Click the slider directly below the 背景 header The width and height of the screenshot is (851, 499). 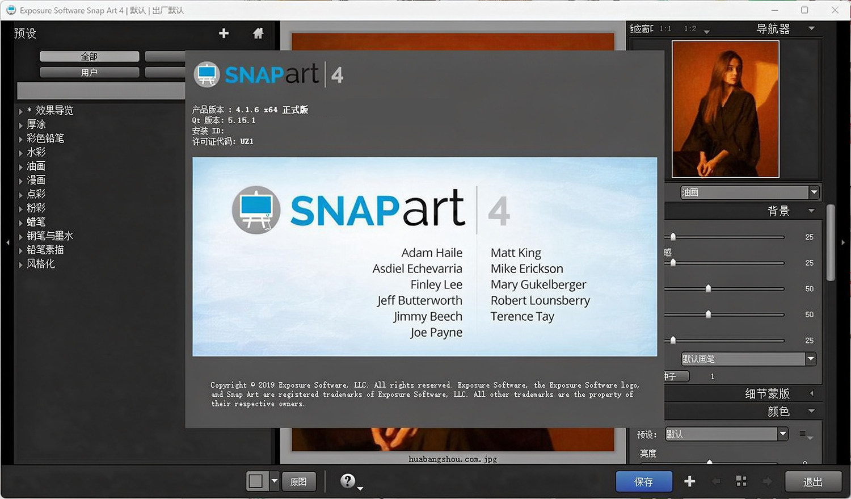coord(724,237)
